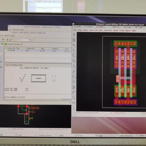Activate the Move tool icon

pos(74,66)
